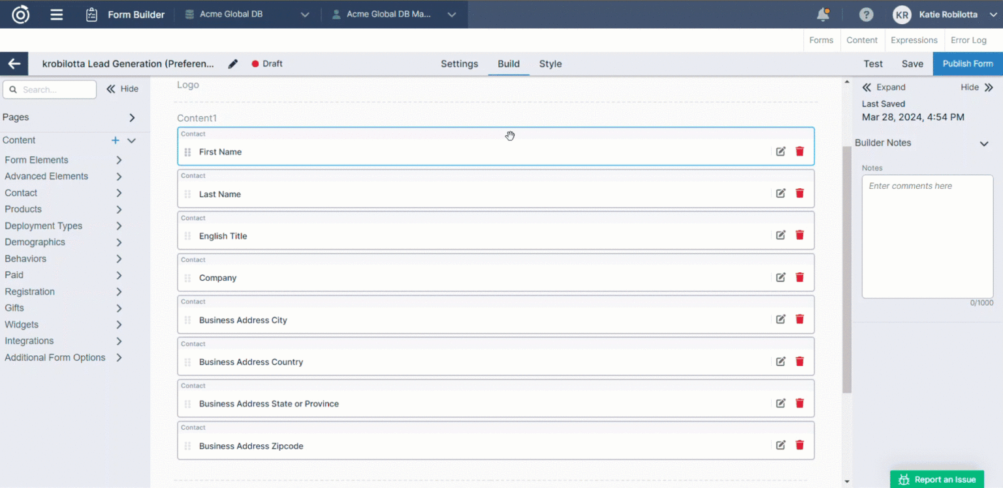Edit the First Name field

click(x=780, y=152)
